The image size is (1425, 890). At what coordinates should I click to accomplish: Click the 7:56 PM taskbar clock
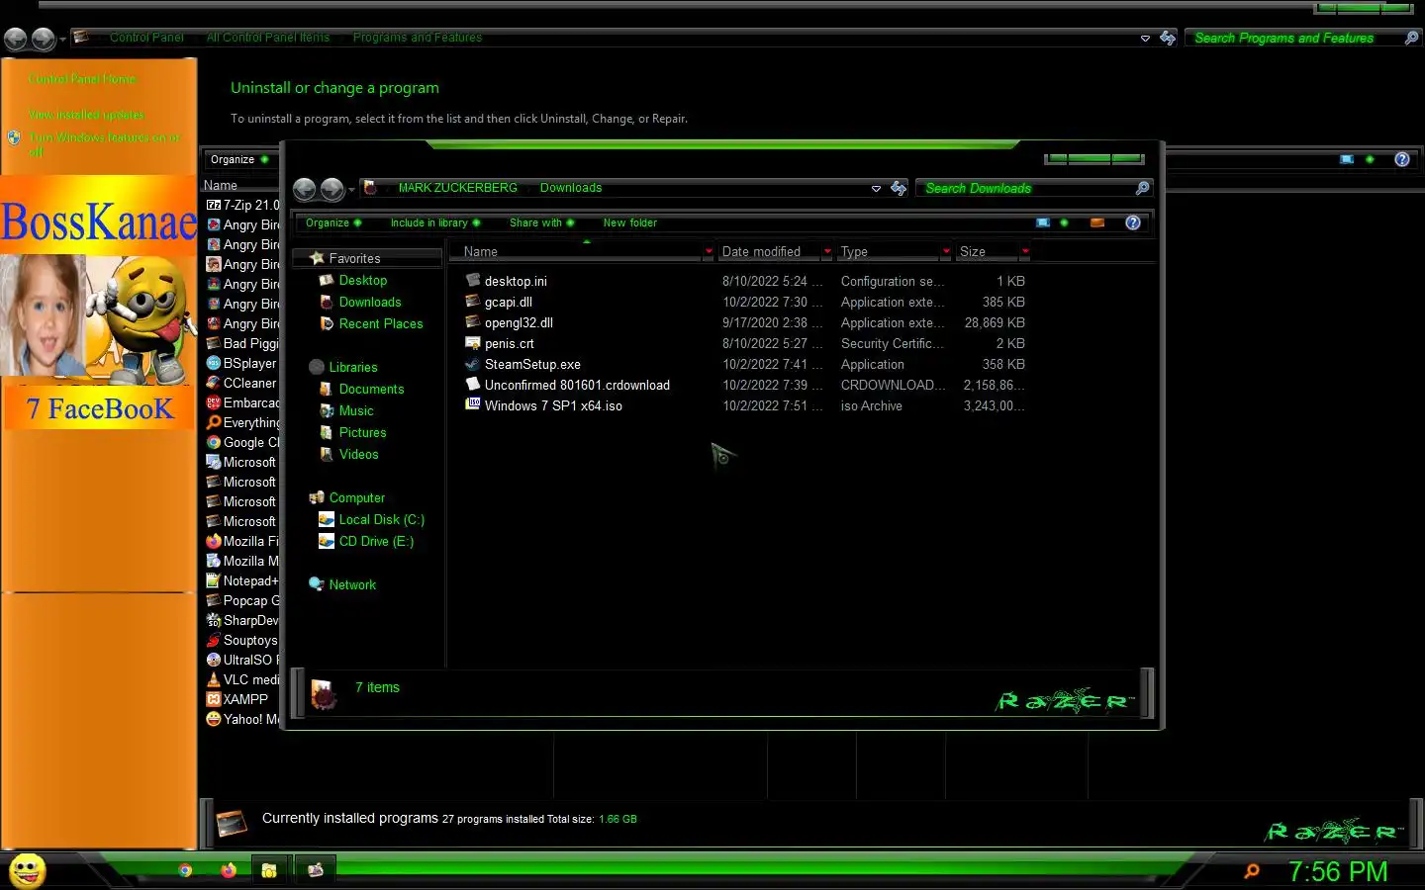click(1338, 871)
